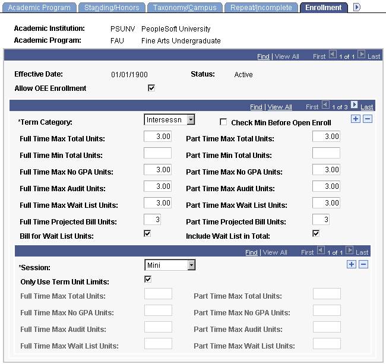The width and height of the screenshot is (386, 364).
Task: Uncheck Include Wait List in Total
Action: click(x=316, y=233)
